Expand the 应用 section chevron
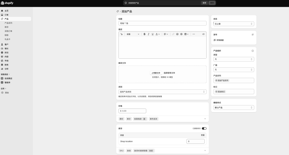289x155 pixels. pyautogui.click(x=6, y=88)
